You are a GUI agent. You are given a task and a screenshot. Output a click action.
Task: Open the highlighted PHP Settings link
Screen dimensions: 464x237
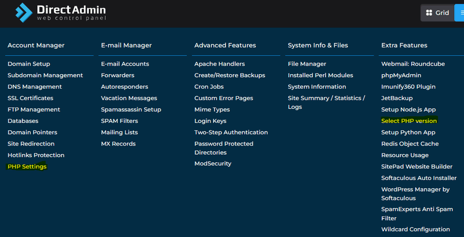click(x=27, y=167)
